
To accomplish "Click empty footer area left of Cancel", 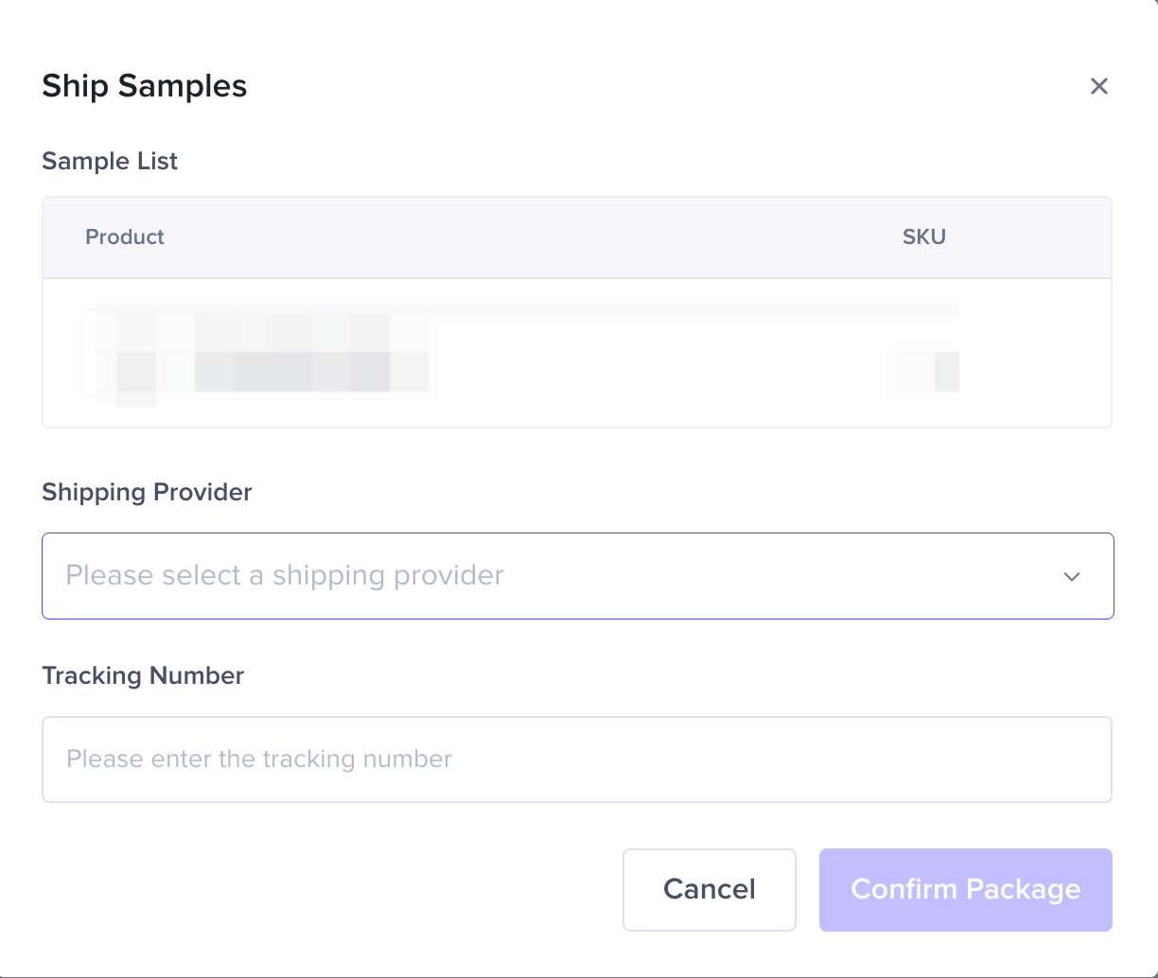I will pos(331,890).
